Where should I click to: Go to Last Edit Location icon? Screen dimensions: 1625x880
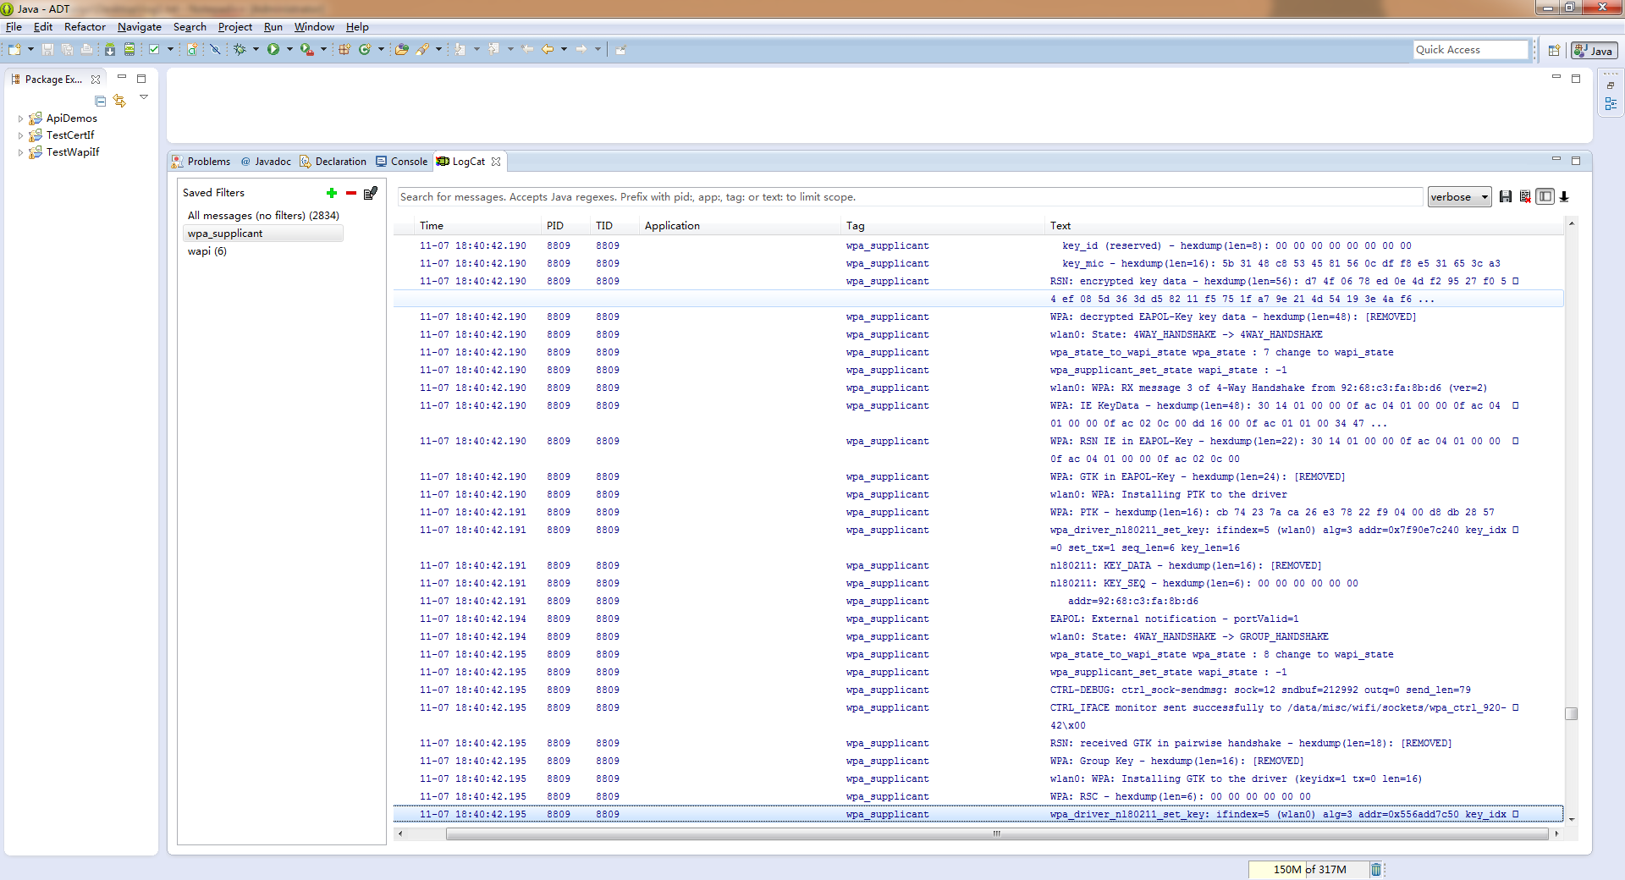click(x=528, y=50)
